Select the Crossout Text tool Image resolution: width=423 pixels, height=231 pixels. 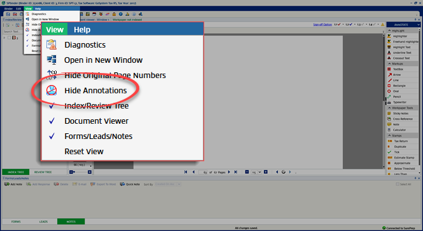[x=402, y=58]
